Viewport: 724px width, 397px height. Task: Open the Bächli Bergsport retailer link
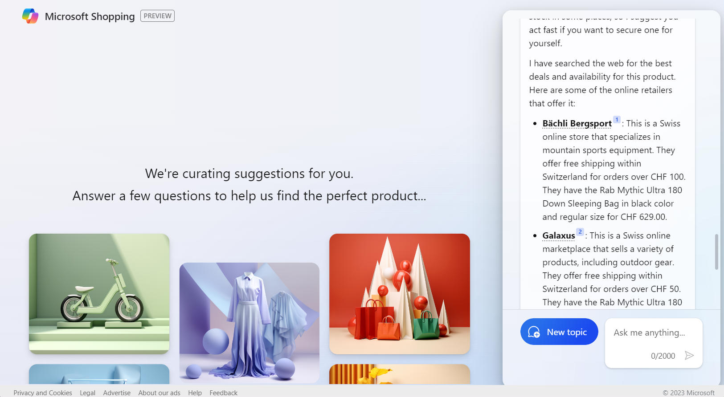pyautogui.click(x=577, y=123)
